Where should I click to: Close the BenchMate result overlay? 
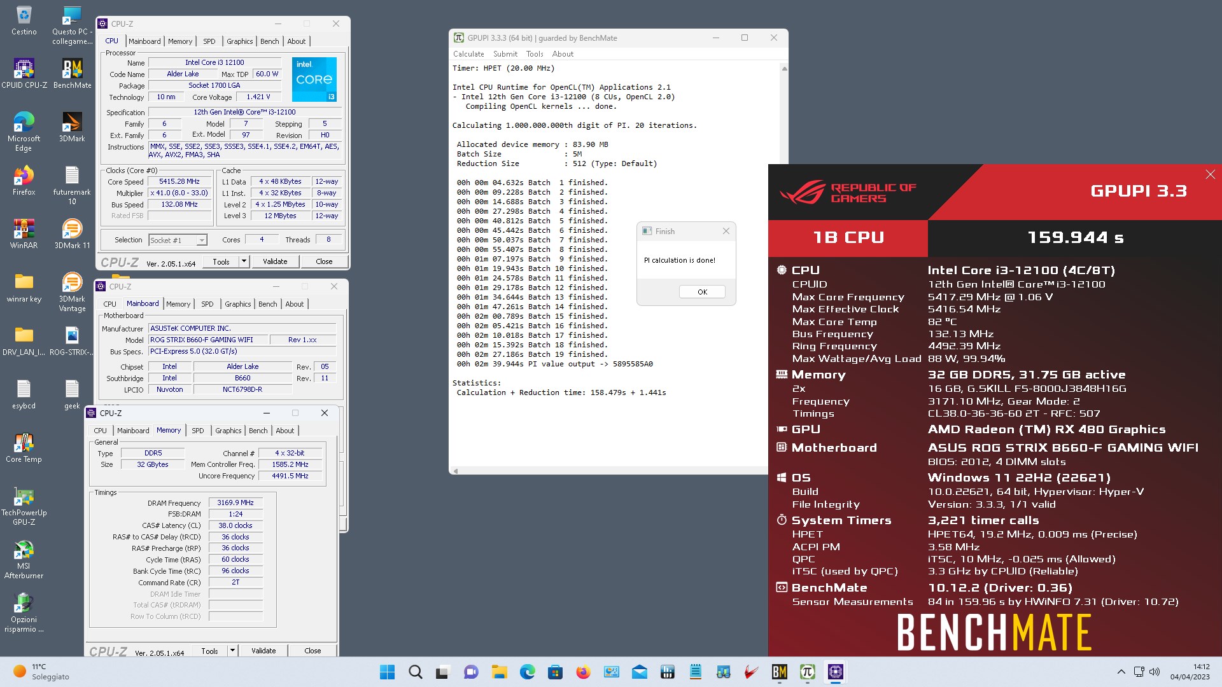click(1210, 174)
